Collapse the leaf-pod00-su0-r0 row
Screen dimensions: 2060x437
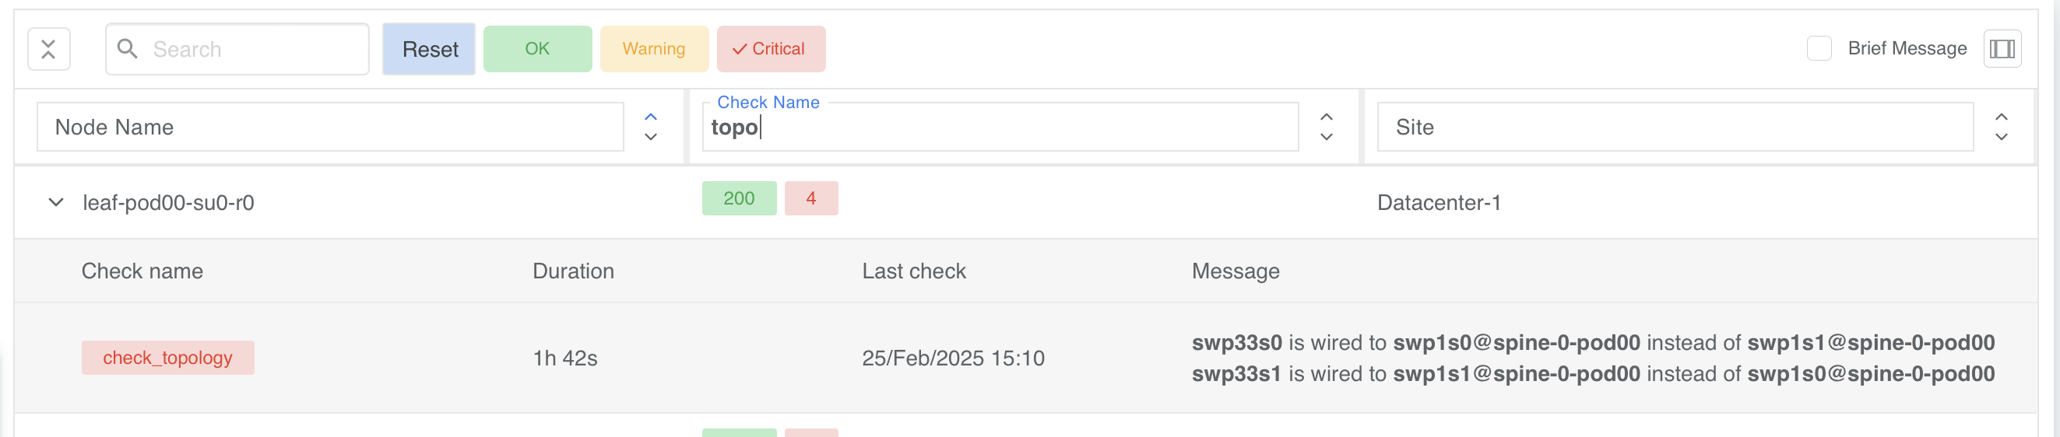tap(56, 202)
